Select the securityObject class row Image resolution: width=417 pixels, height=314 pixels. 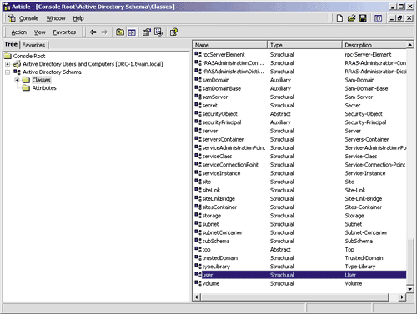[x=300, y=114]
